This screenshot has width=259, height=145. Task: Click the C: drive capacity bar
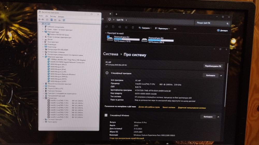tap(127, 39)
